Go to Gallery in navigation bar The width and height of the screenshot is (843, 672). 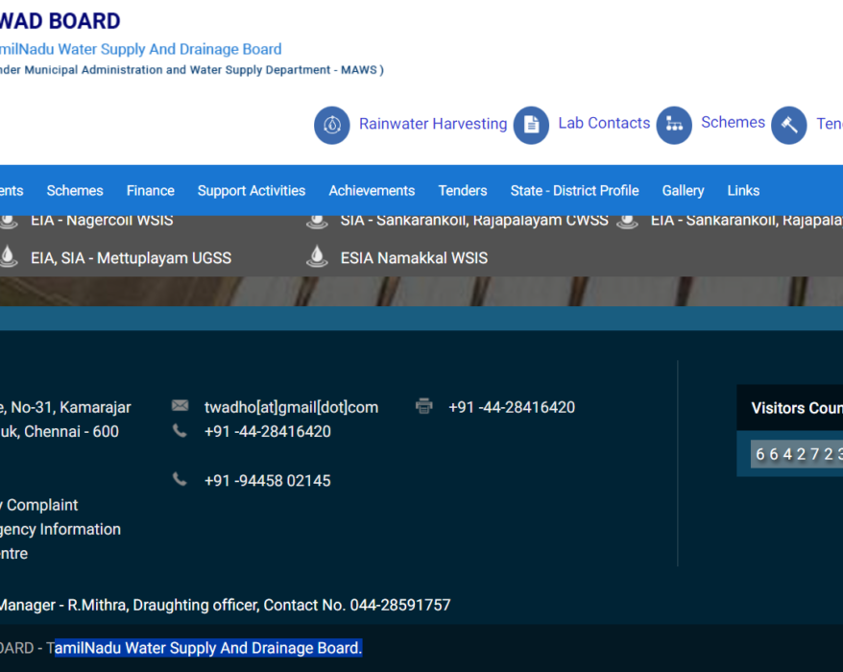[684, 191]
